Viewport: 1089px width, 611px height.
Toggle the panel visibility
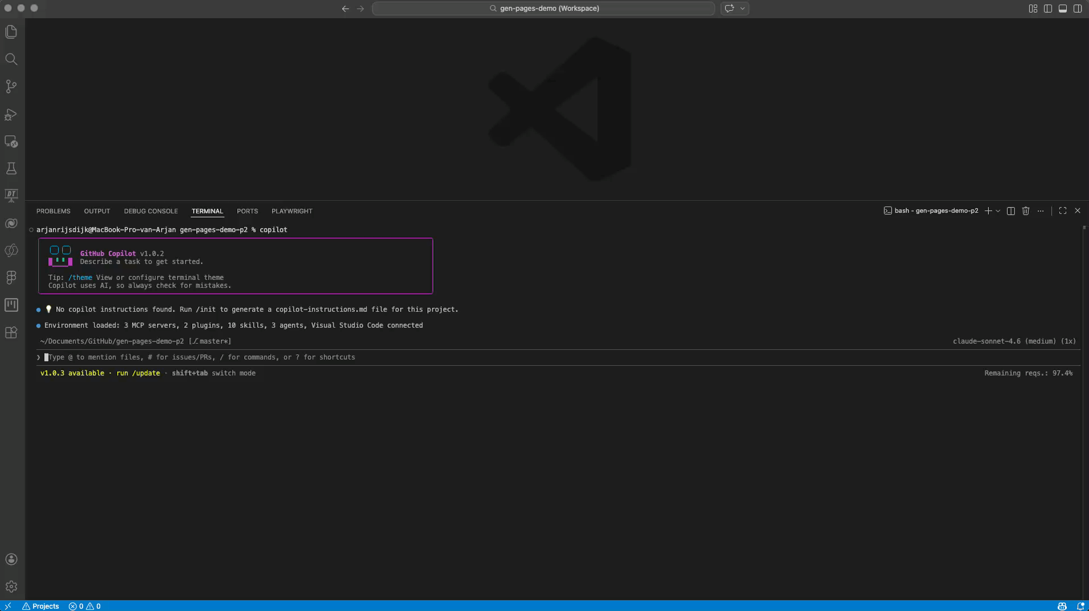(1063, 9)
